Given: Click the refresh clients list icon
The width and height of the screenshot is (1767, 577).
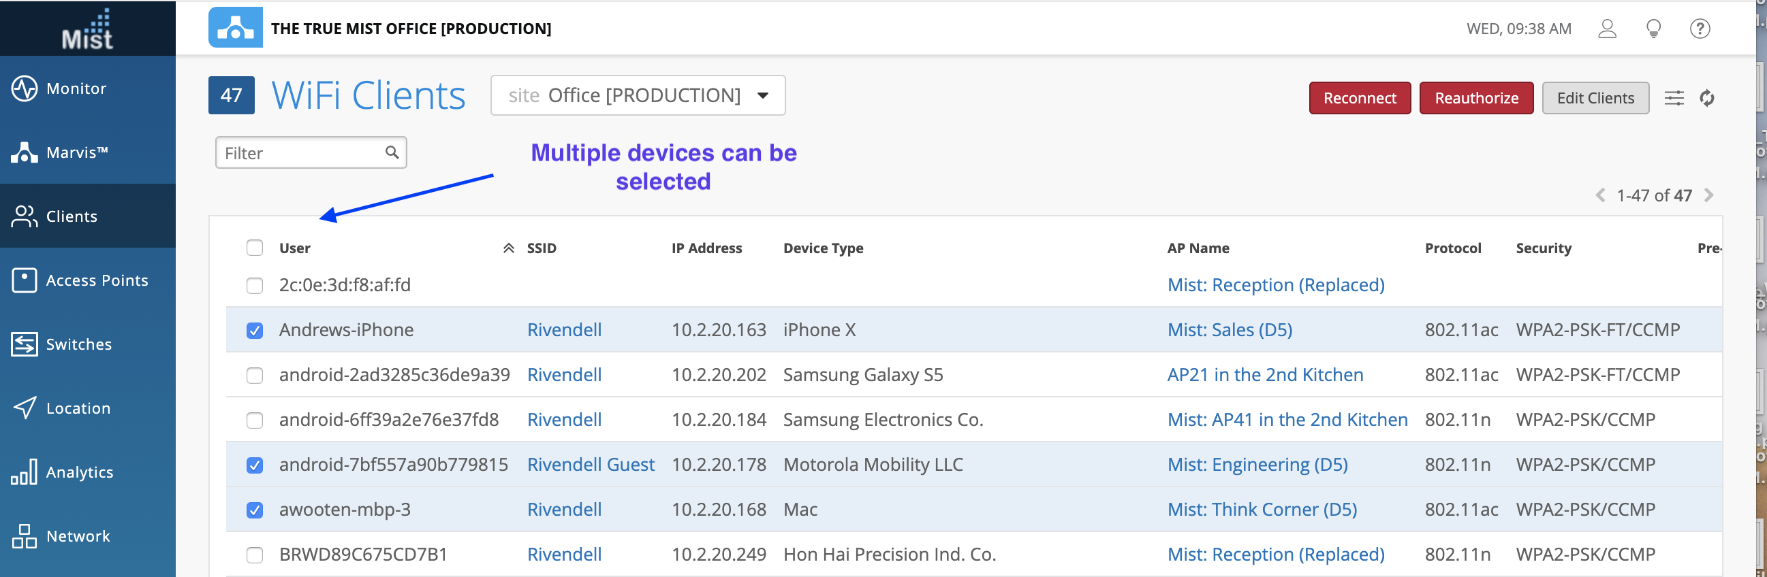Looking at the screenshot, I should tap(1706, 98).
